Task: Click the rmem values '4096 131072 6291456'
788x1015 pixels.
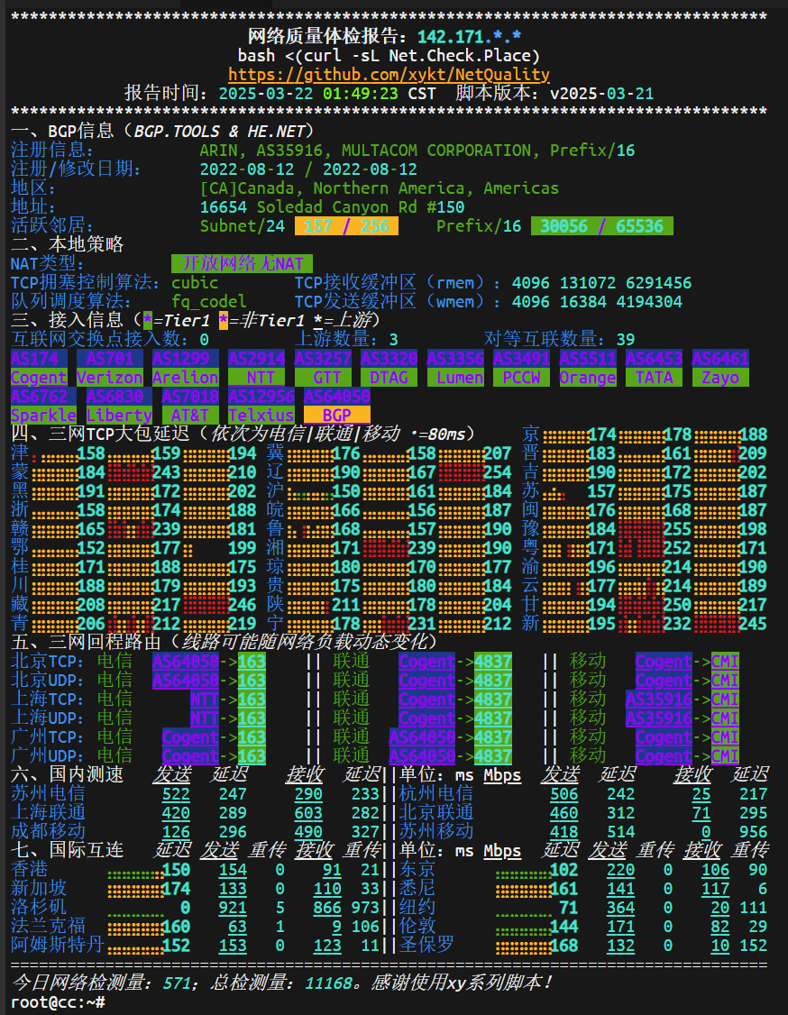Action: [601, 283]
